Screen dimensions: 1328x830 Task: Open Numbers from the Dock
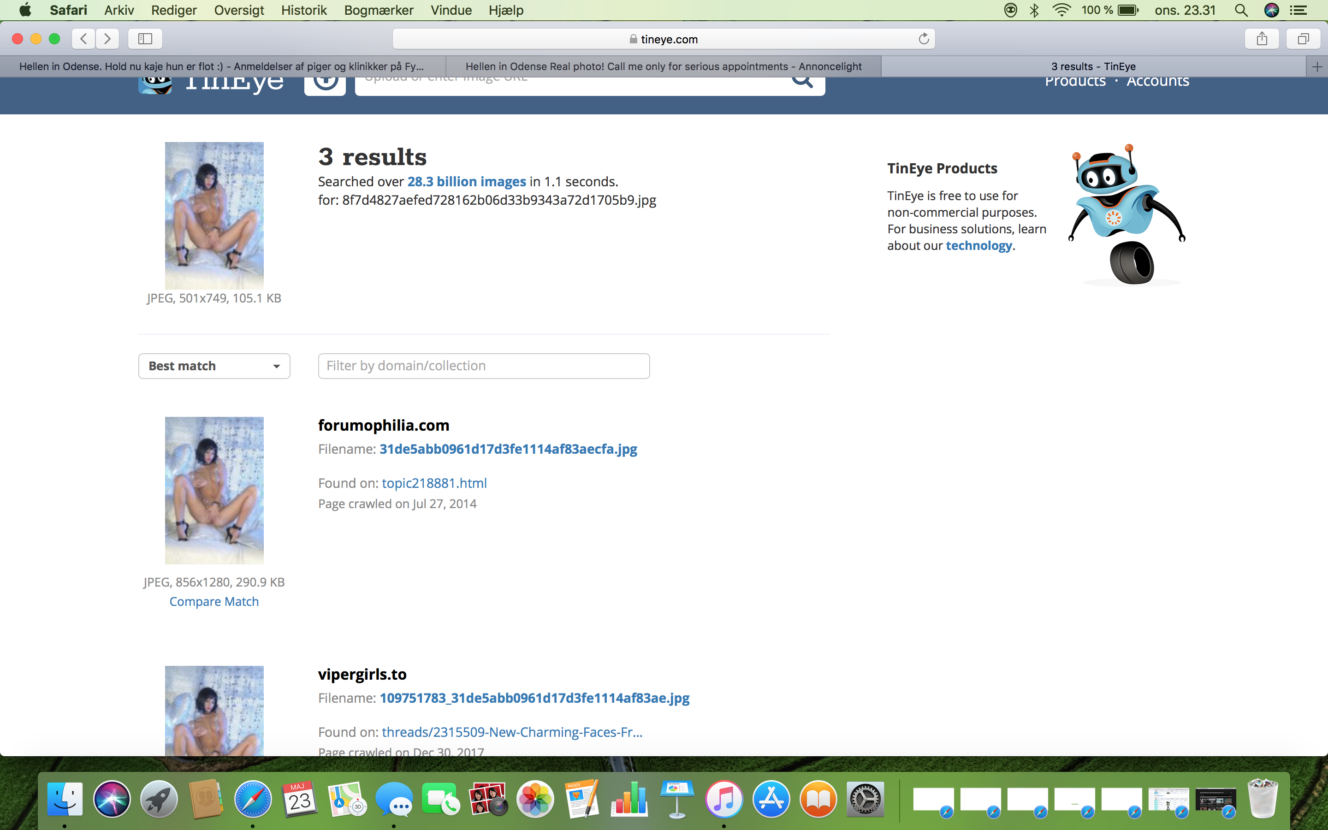(x=629, y=799)
